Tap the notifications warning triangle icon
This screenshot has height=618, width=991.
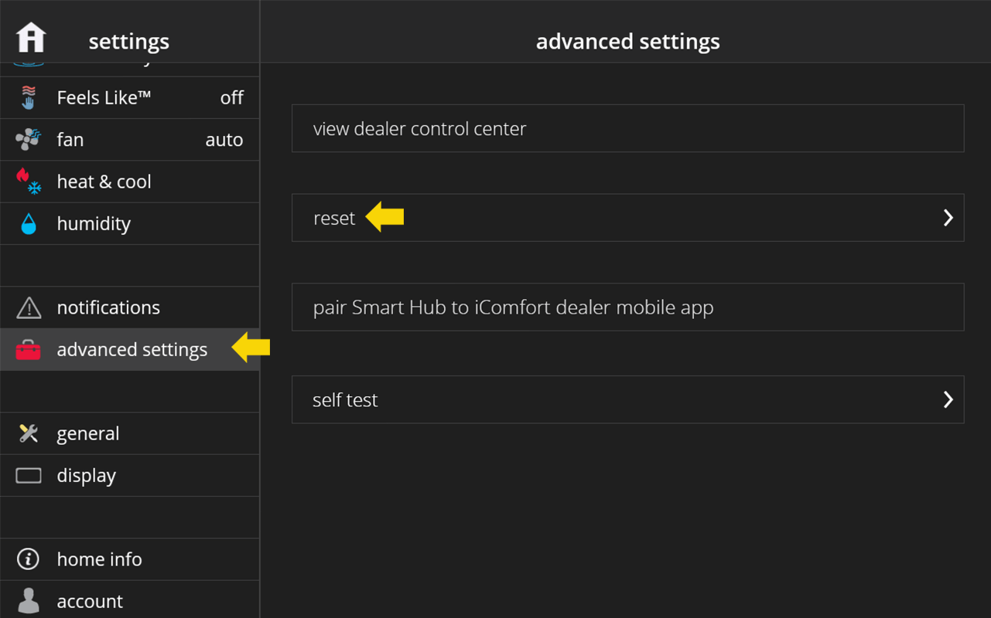click(29, 307)
